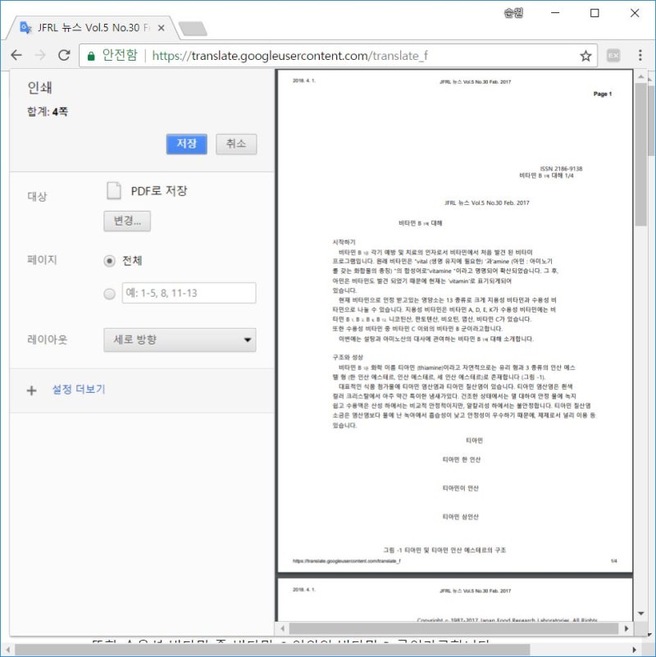Click the grey extension icon beside the star
The image size is (656, 657).
(613, 55)
